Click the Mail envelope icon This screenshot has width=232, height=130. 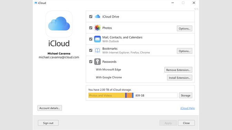click(x=97, y=39)
